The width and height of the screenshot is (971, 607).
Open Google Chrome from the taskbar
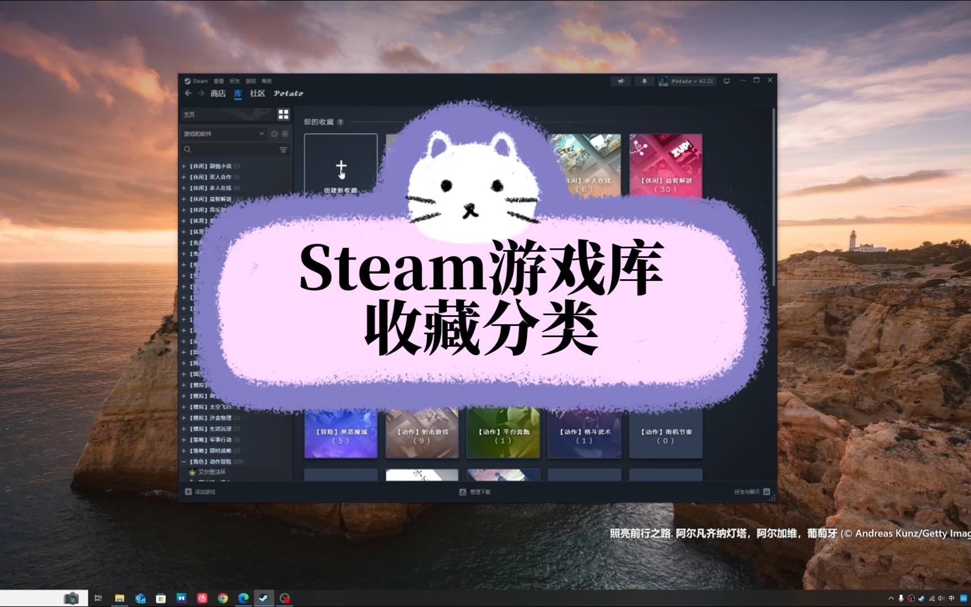click(223, 598)
